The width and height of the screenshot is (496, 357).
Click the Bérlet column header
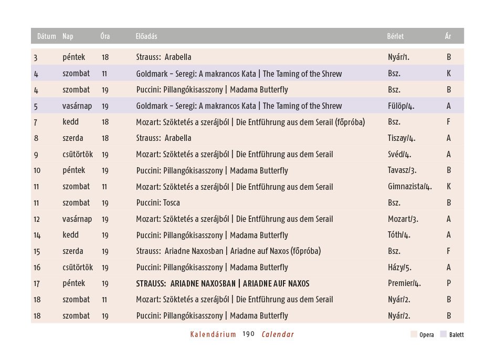pyautogui.click(x=395, y=36)
